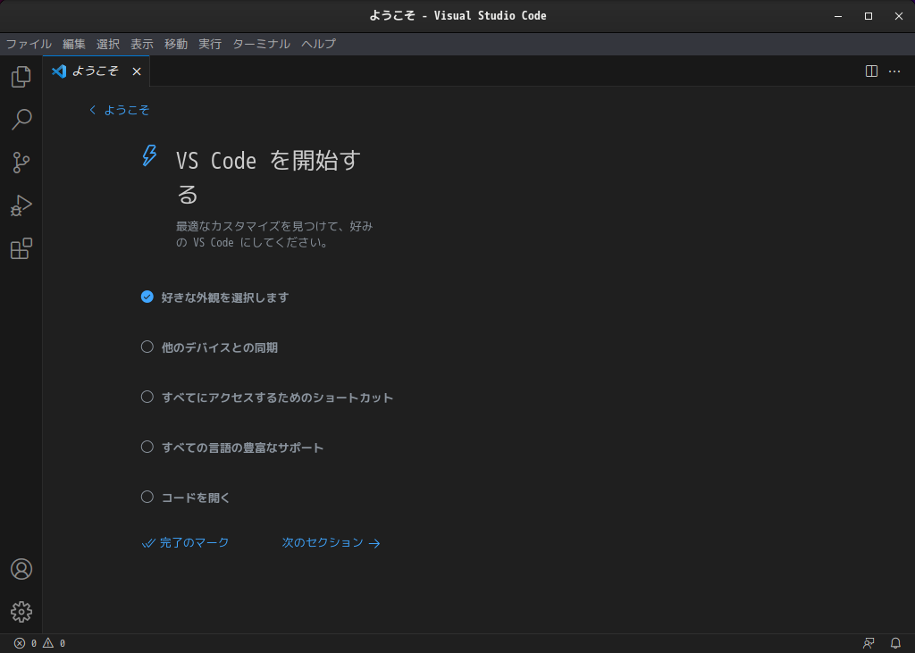Image resolution: width=915 pixels, height=653 pixels.
Task: Click the 最適なカスタマイズを見つけて description text
Action: pos(274,234)
